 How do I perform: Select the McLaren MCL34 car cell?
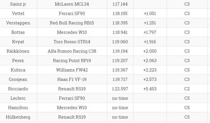click(72, 4)
